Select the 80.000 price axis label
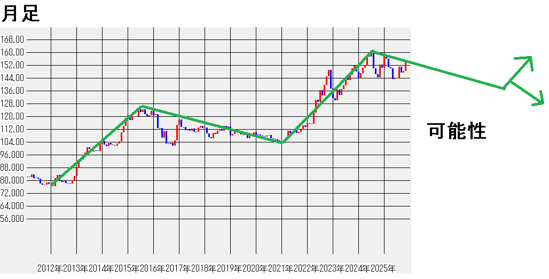Screen dimensions: 549x279 pyautogui.click(x=13, y=180)
